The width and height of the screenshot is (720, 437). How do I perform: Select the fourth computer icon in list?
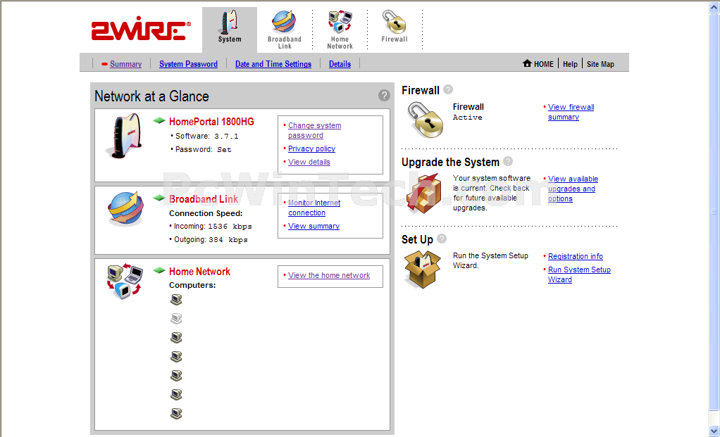[176, 356]
